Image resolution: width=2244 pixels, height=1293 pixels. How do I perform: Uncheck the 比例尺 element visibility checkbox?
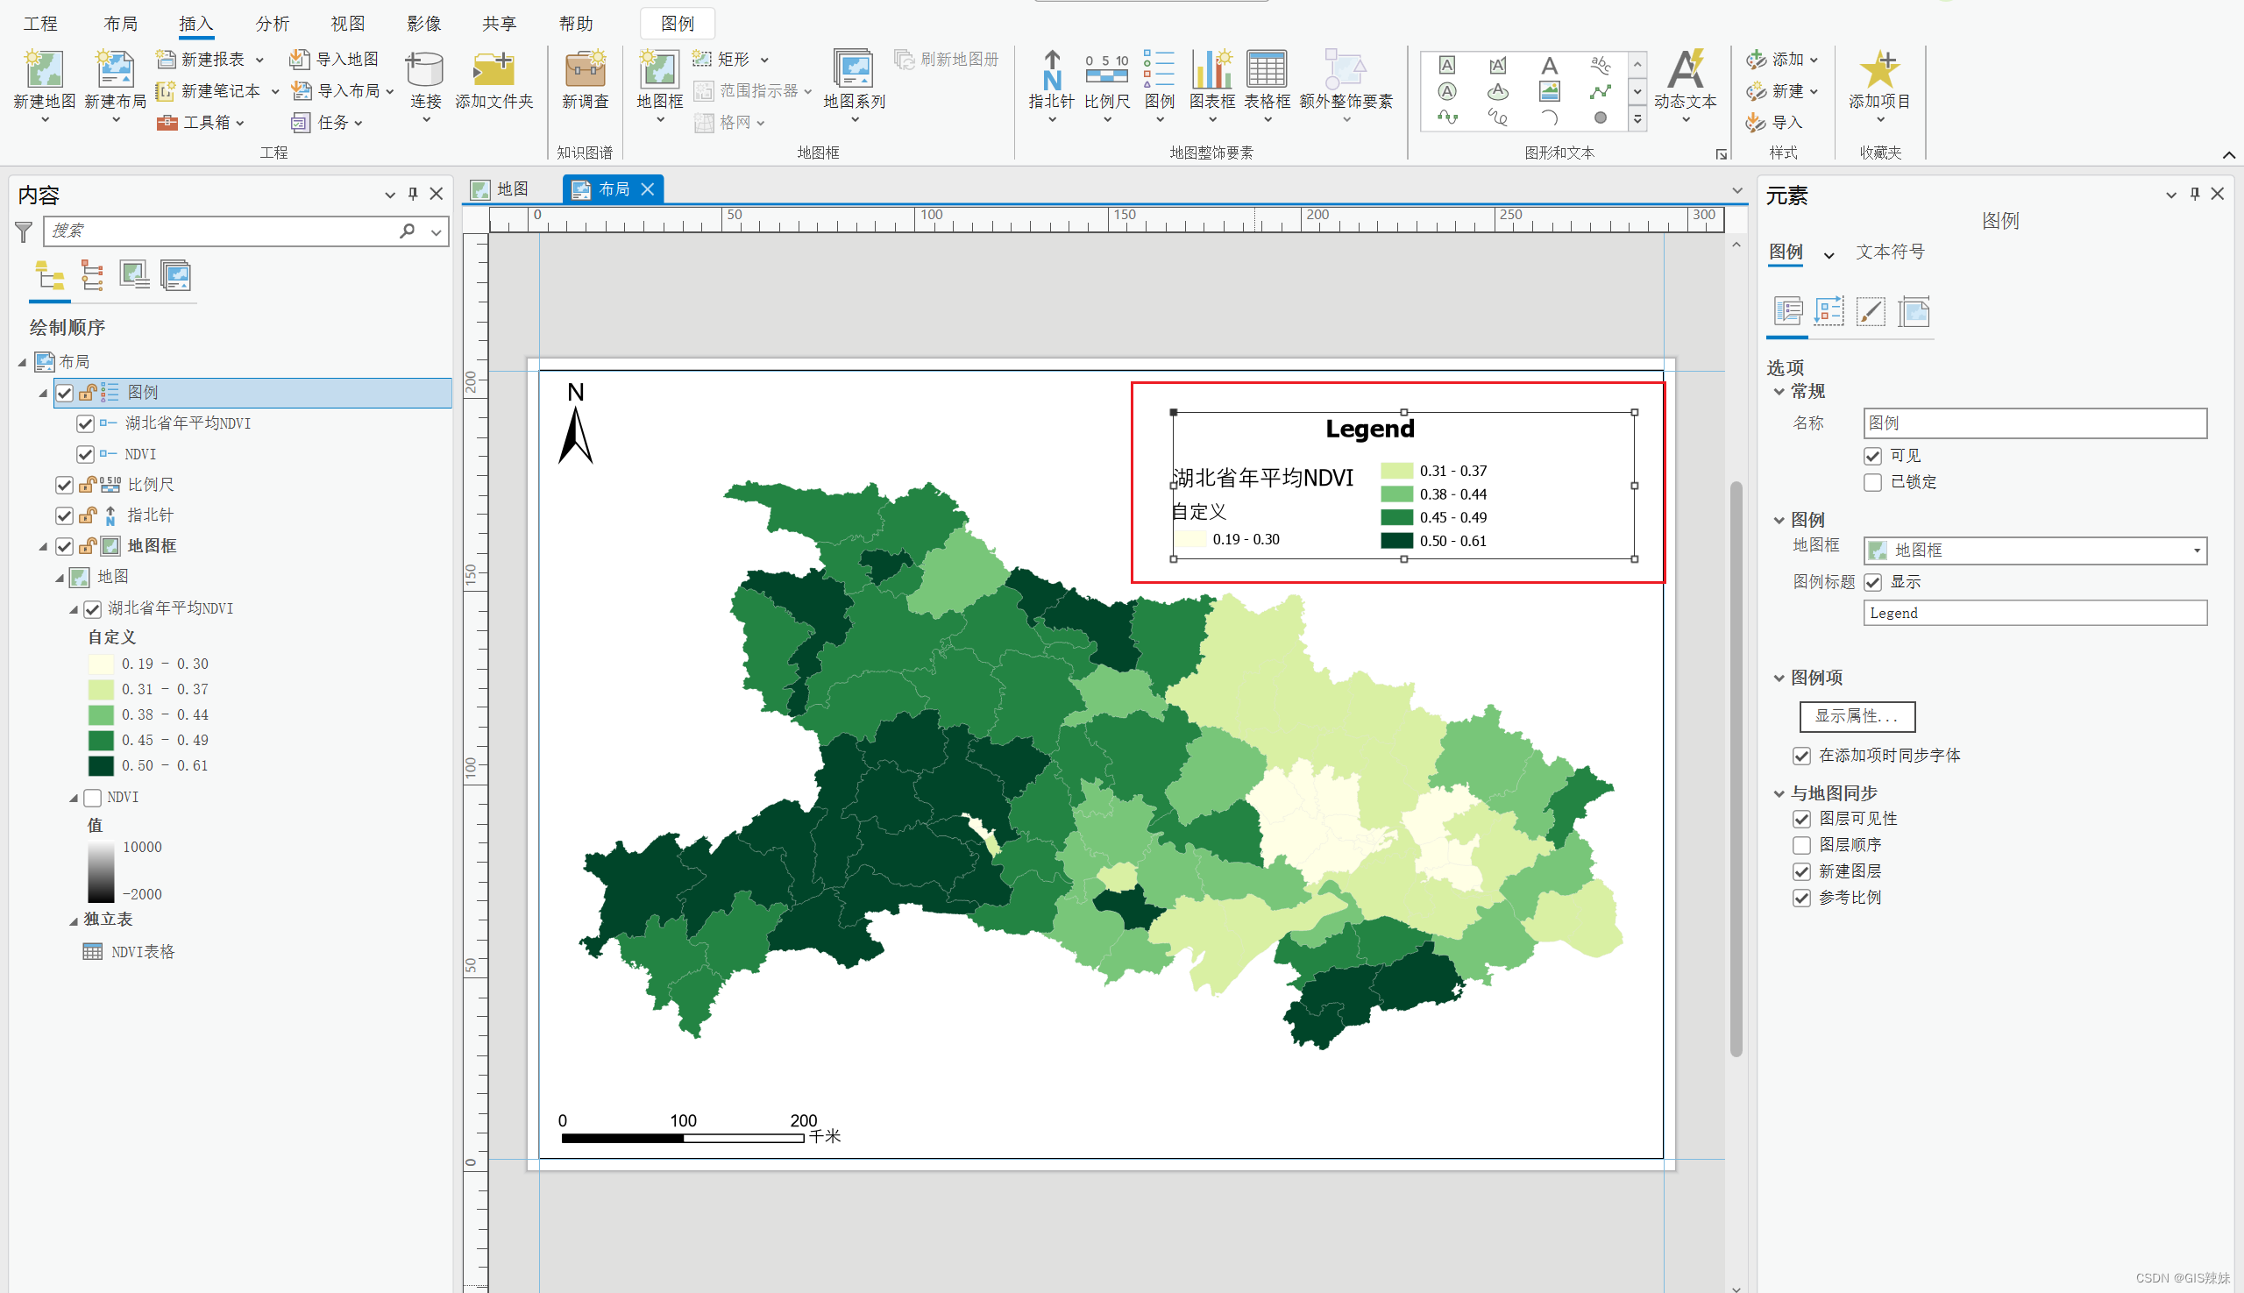click(x=64, y=485)
